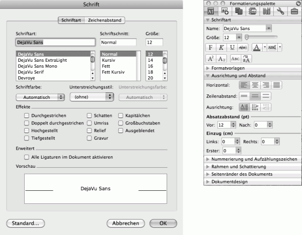This screenshot has width=302, height=235.
Task: Check the Schatten effect
Action: (x=89, y=115)
